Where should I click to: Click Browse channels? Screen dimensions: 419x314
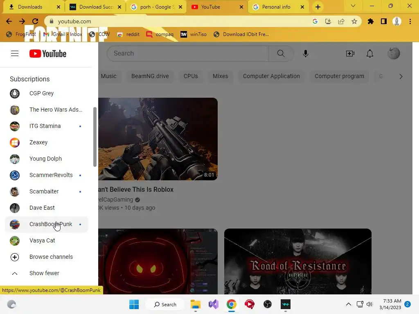47,257
